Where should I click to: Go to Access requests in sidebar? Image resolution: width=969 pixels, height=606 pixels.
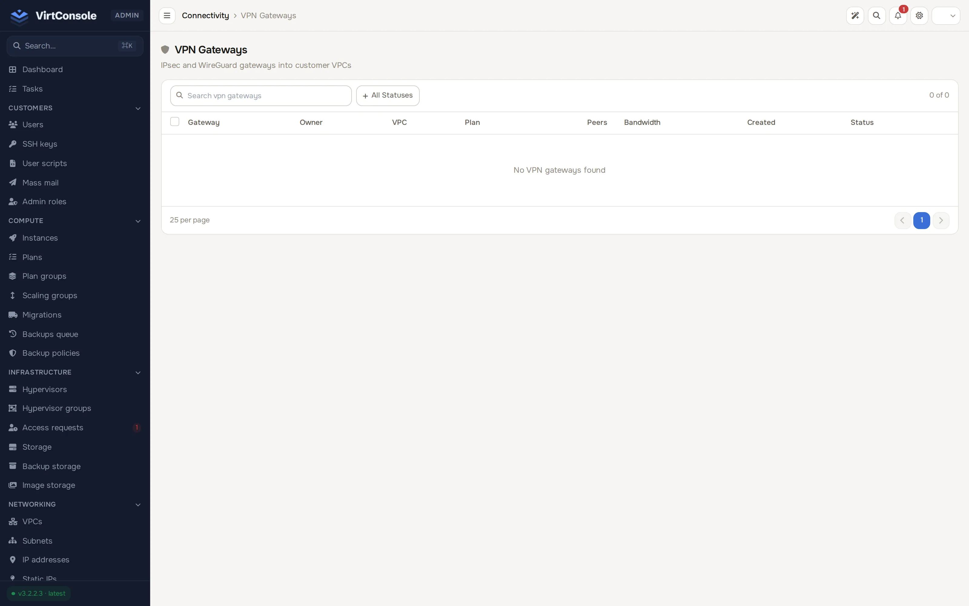pyautogui.click(x=75, y=428)
